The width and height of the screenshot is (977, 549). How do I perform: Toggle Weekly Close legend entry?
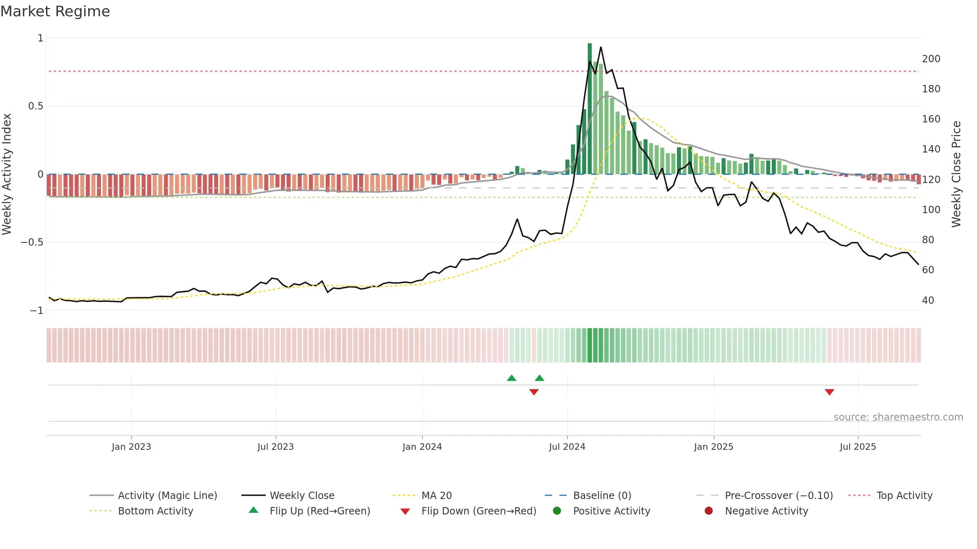coord(288,495)
